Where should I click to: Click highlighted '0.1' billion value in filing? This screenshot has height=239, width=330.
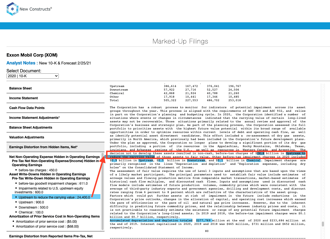pyautogui.click(x=220, y=160)
